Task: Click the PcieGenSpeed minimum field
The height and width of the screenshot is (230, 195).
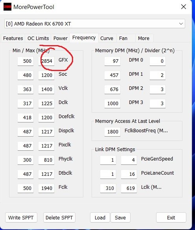Action: (108, 160)
